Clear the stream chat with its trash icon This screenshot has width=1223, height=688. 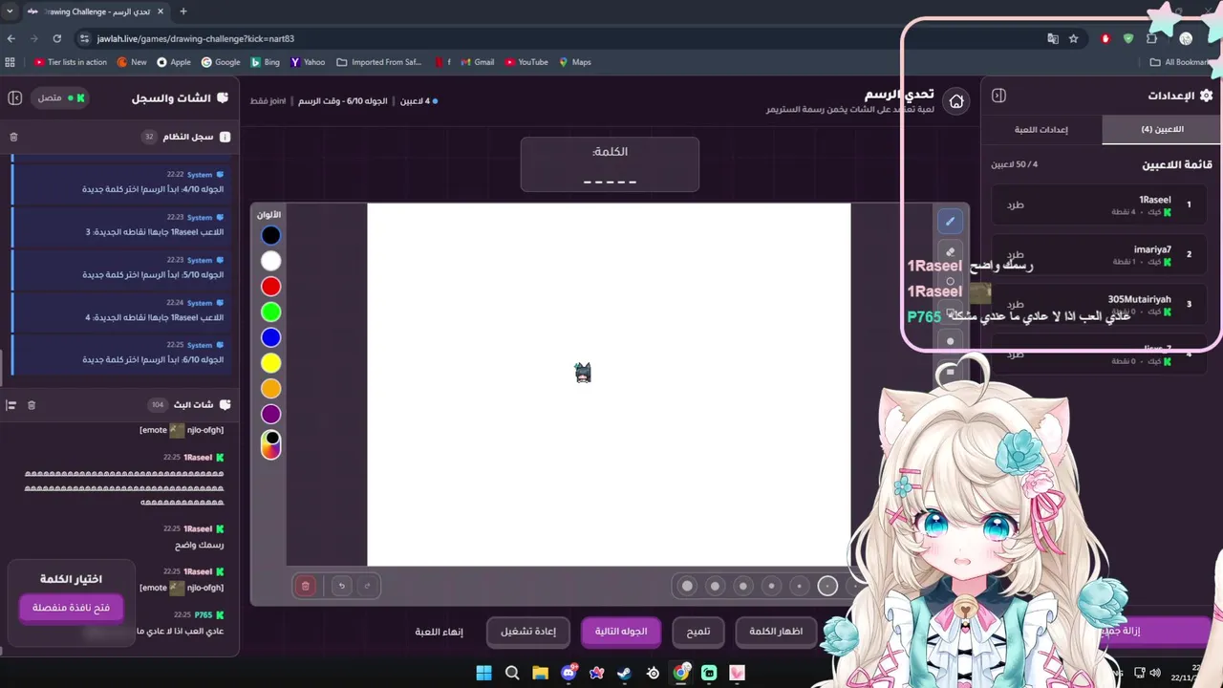(31, 405)
